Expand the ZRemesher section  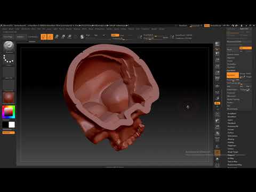click(232, 96)
